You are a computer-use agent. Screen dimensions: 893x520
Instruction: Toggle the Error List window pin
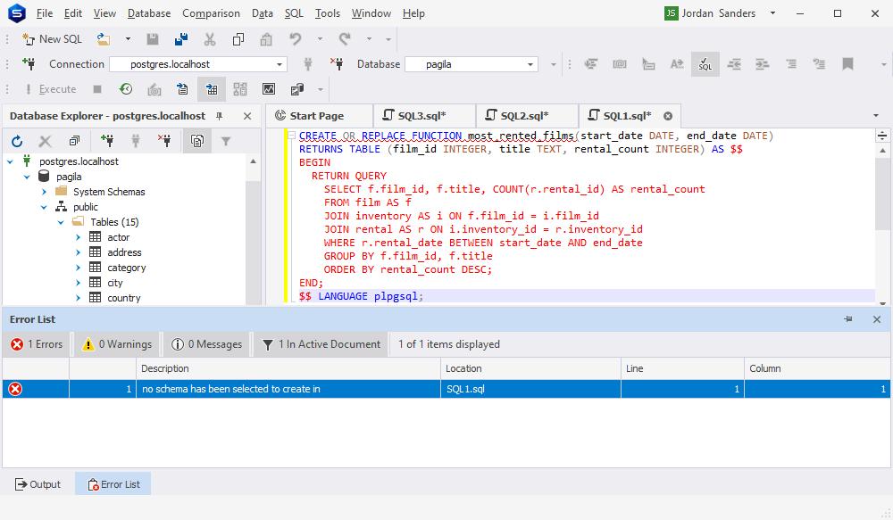848,318
